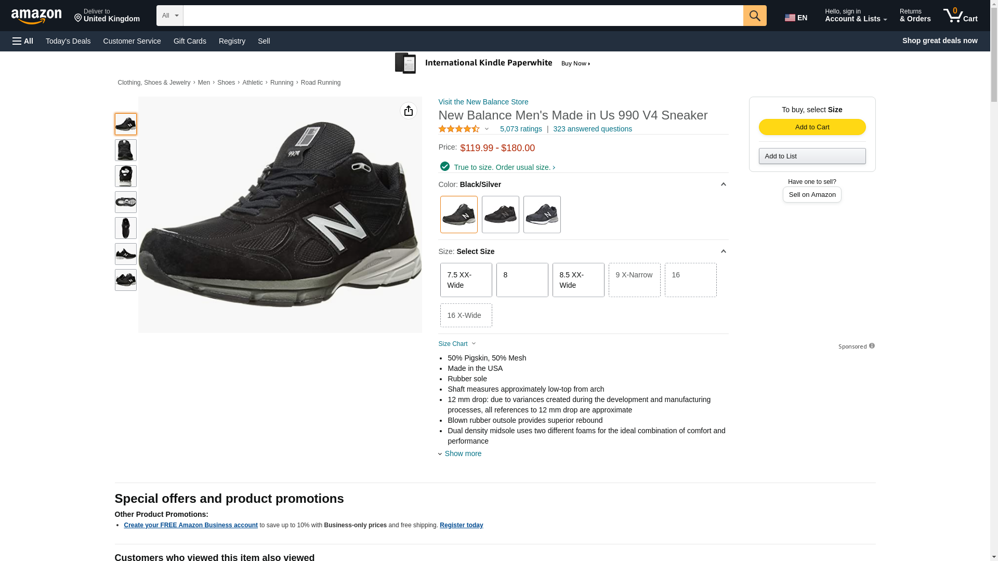
Task: Open the All hamburger menu
Action: 23,41
